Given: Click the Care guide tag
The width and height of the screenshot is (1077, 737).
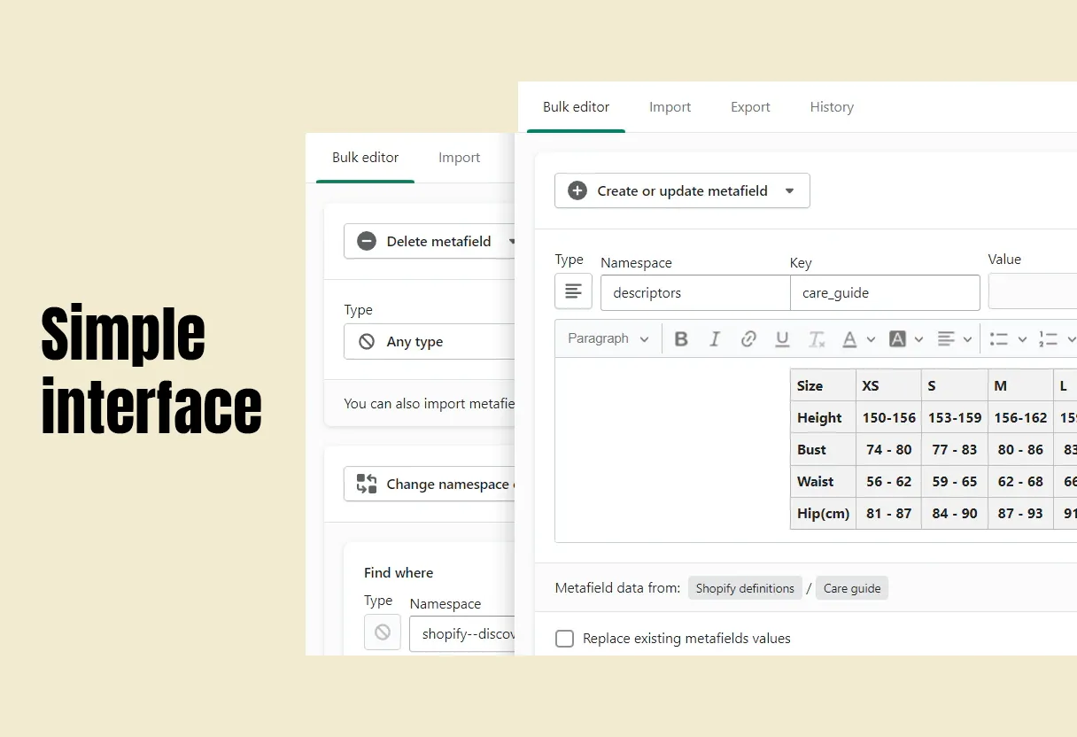Looking at the screenshot, I should pos(852,588).
